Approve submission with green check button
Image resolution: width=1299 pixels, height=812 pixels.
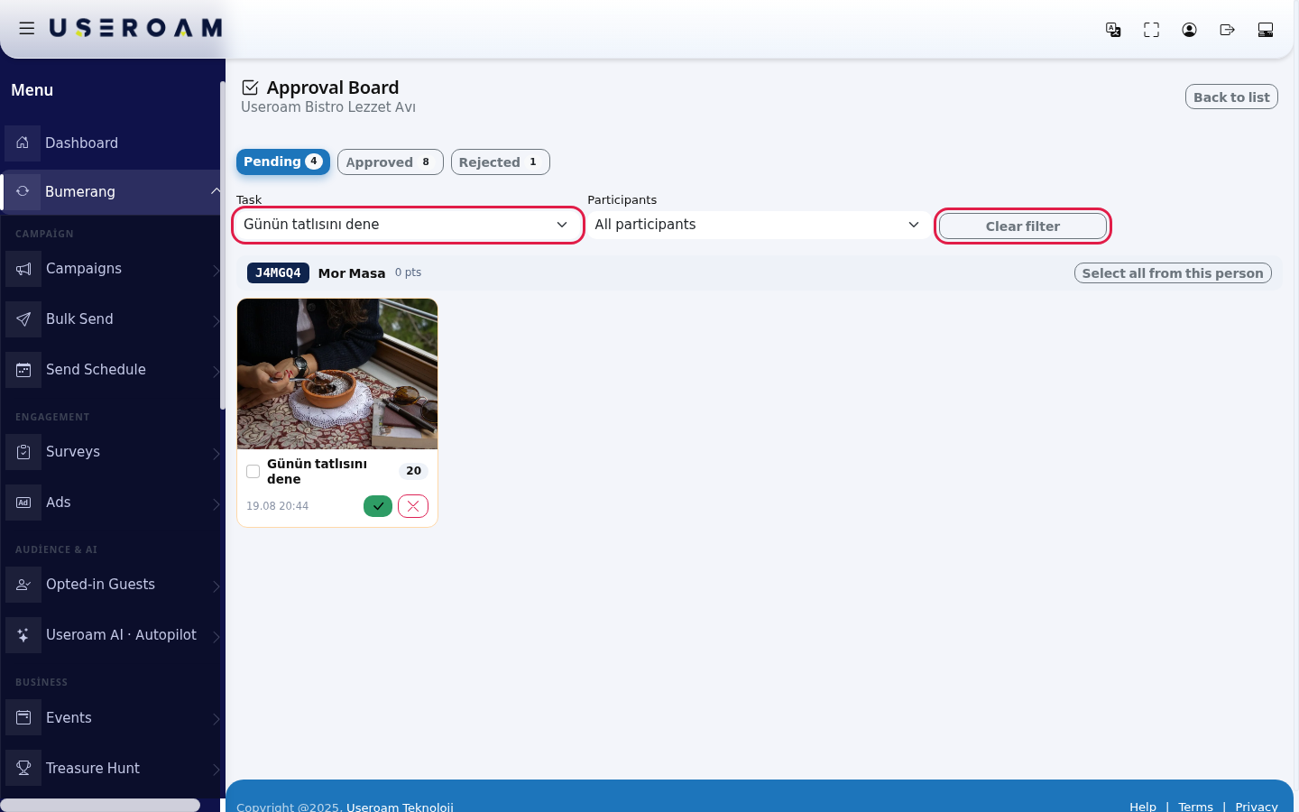[378, 506]
